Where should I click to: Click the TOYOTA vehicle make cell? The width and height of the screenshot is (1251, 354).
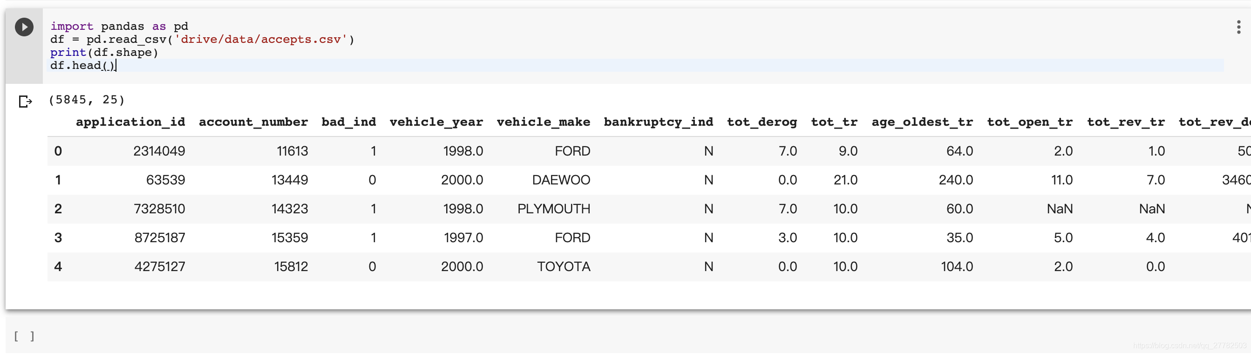click(564, 266)
